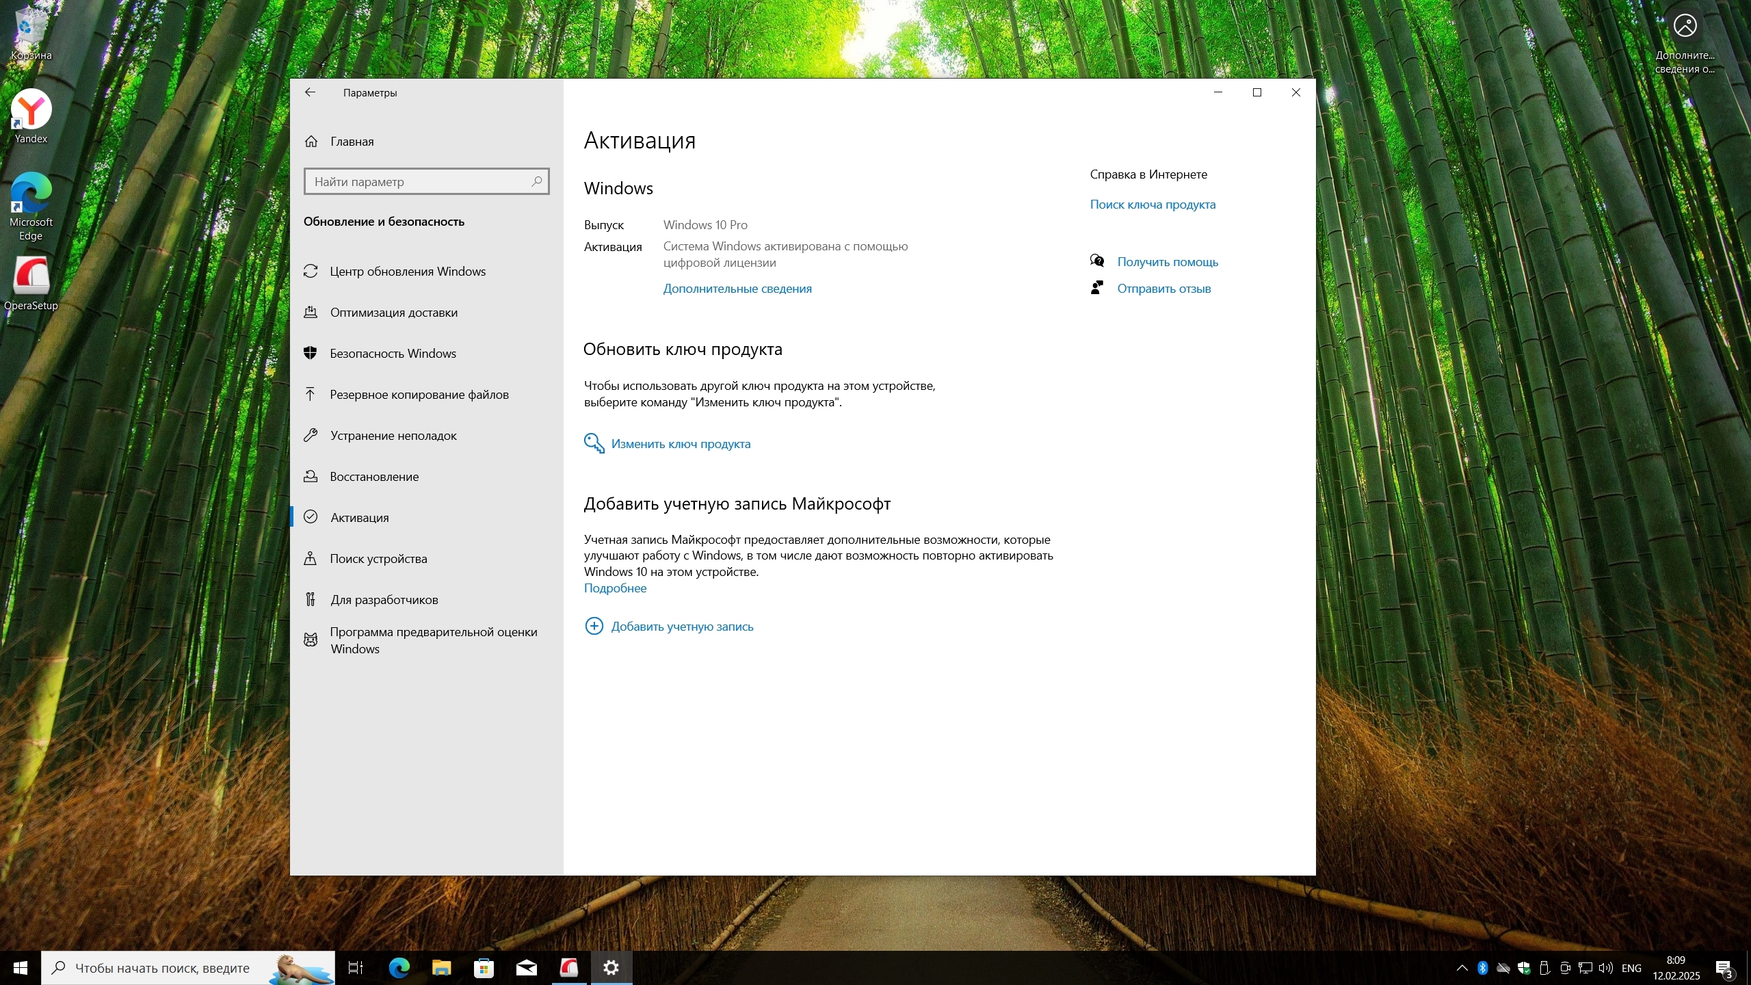Viewport: 1751px width, 985px height.
Task: Open Восстановление section
Action: pos(374,477)
